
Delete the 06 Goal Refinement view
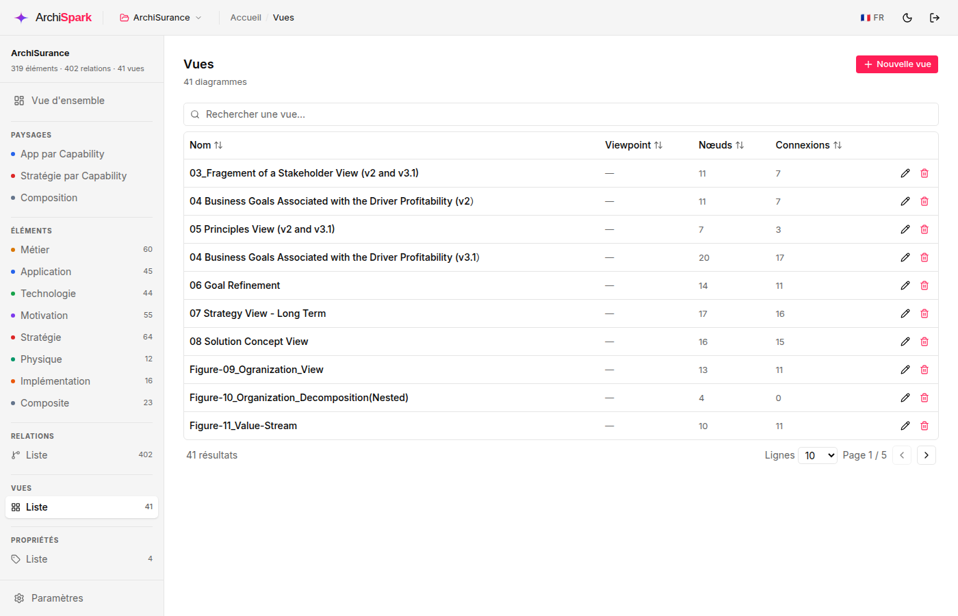coord(924,285)
